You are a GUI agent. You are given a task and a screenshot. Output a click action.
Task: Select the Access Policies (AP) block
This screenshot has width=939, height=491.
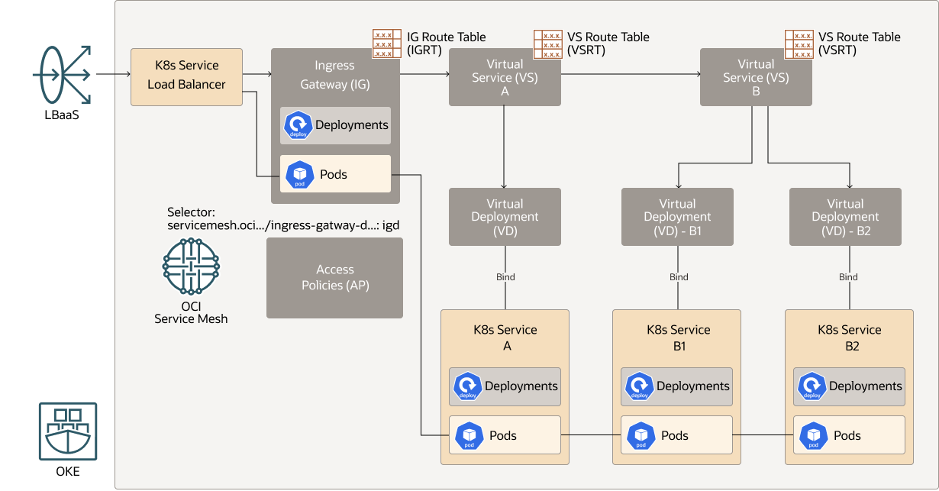[x=334, y=277]
